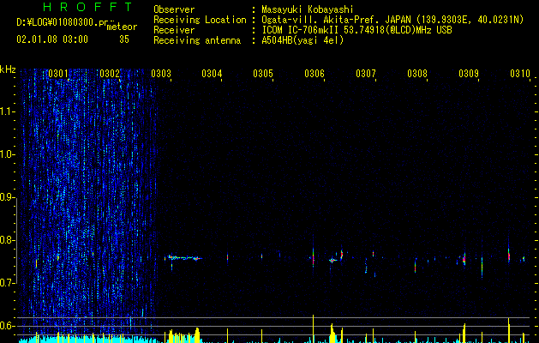Click the 0310 time marker
Image resolution: width=539 pixels, height=343 pixels.
520,74
